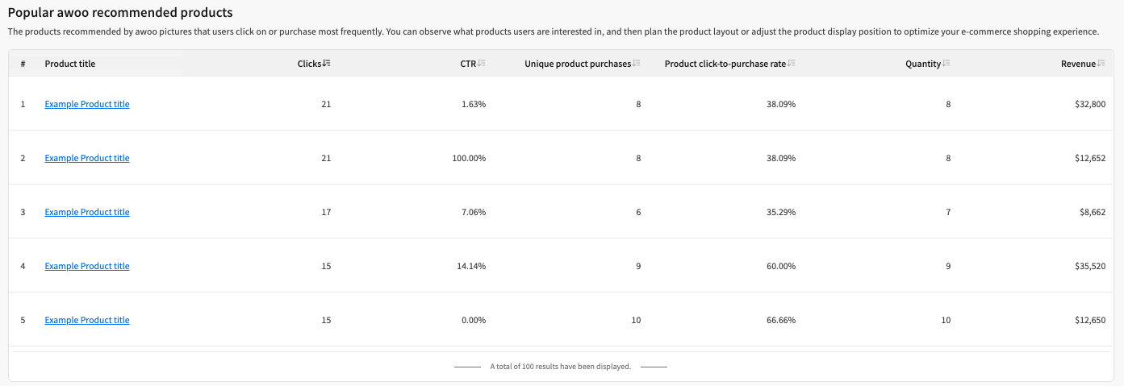Click the Popular awoo recommended products heading
This screenshot has width=1124, height=386.
point(120,13)
